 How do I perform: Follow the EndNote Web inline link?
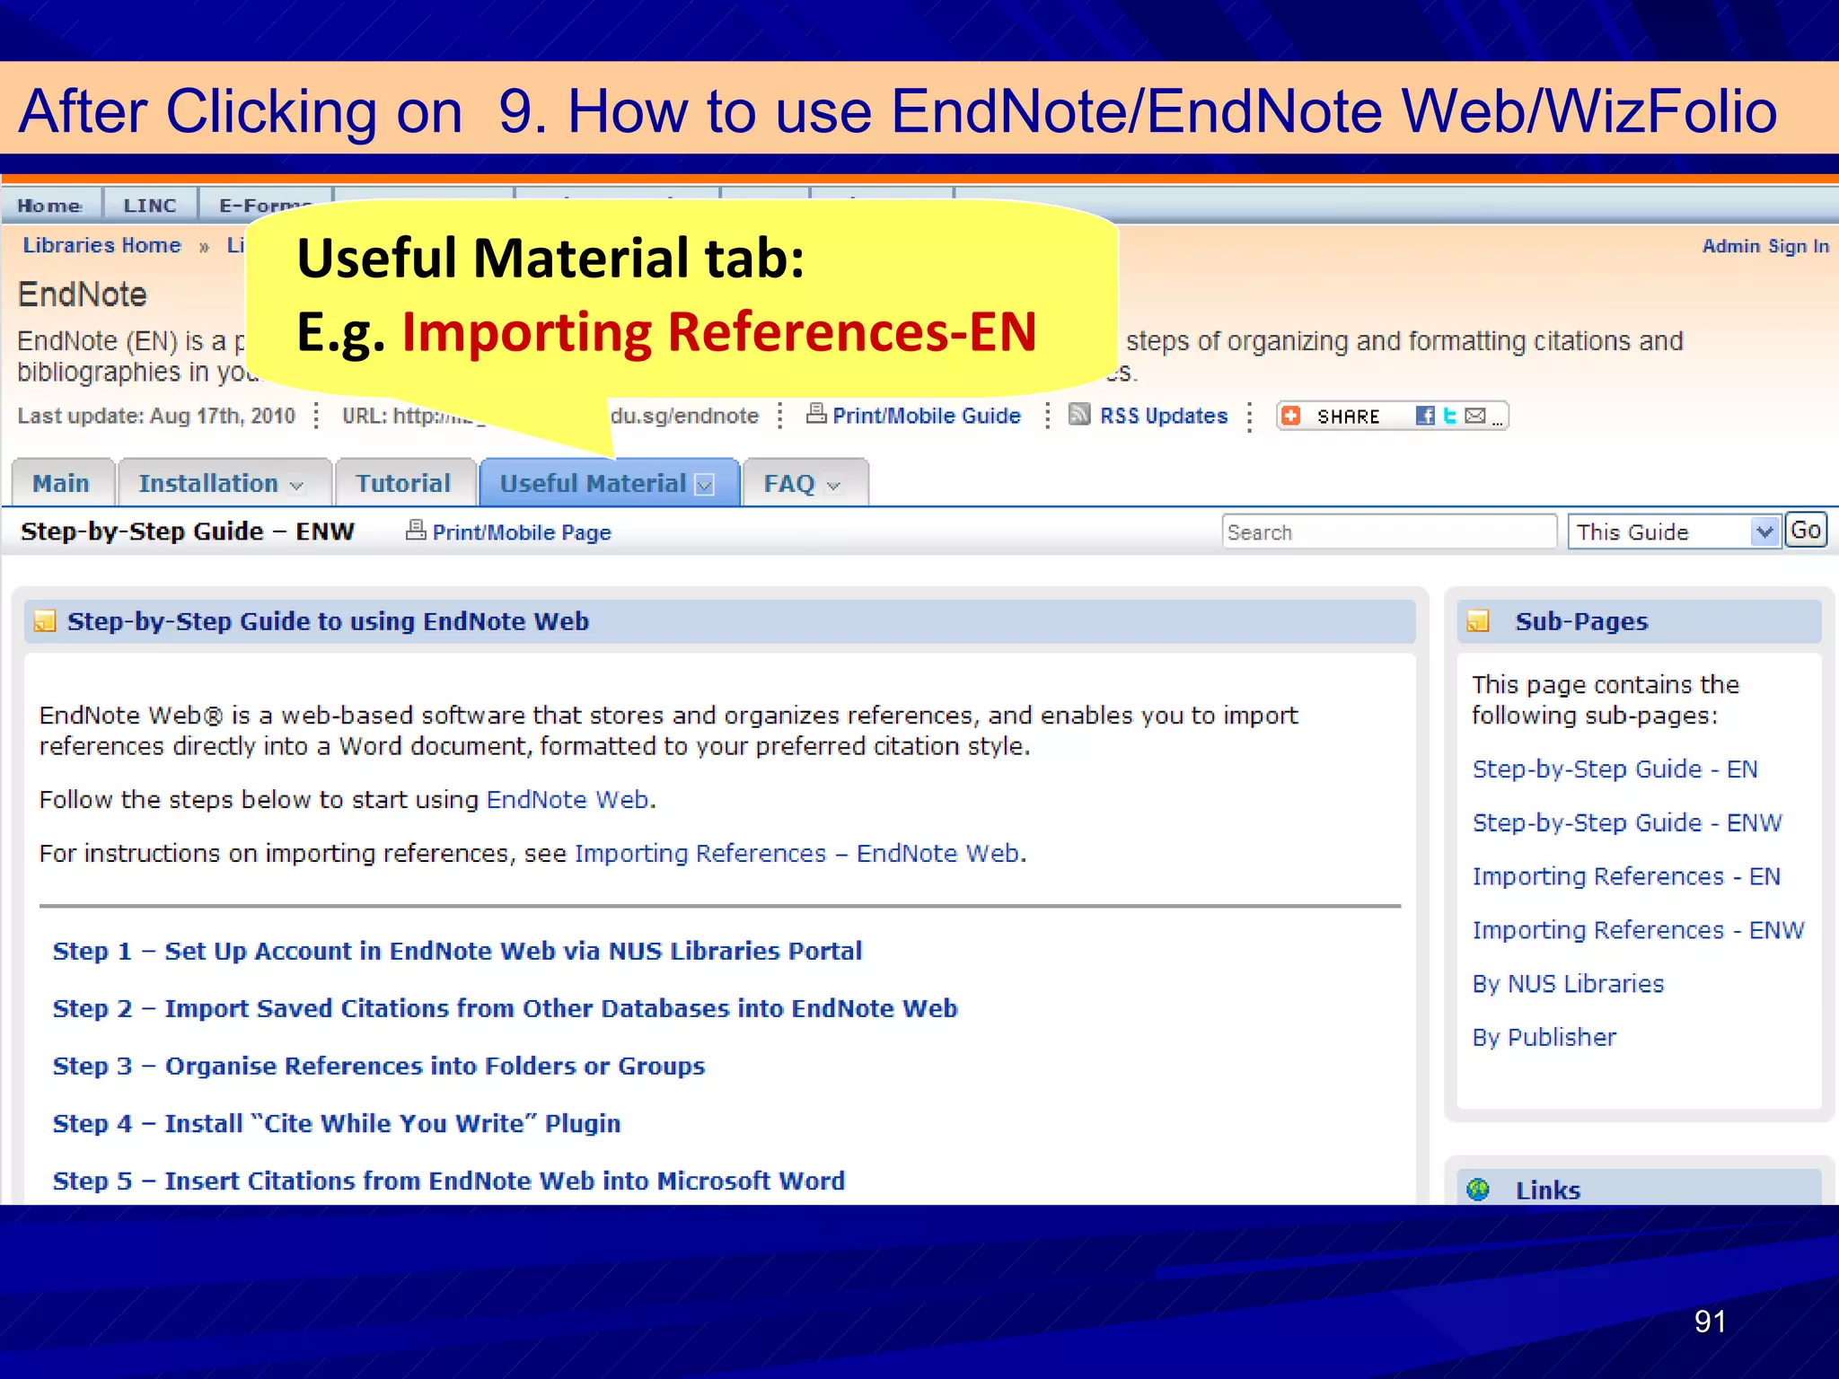[x=568, y=799]
